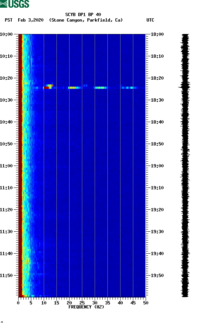Image resolution: width=201 pixels, height=326 pixels.
Task: Click the '18:40' UTC time label
Action: [157, 122]
